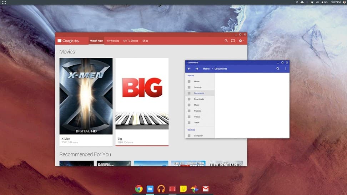Open Trash in Places sidebar
The image size is (347, 195).
point(200,123)
